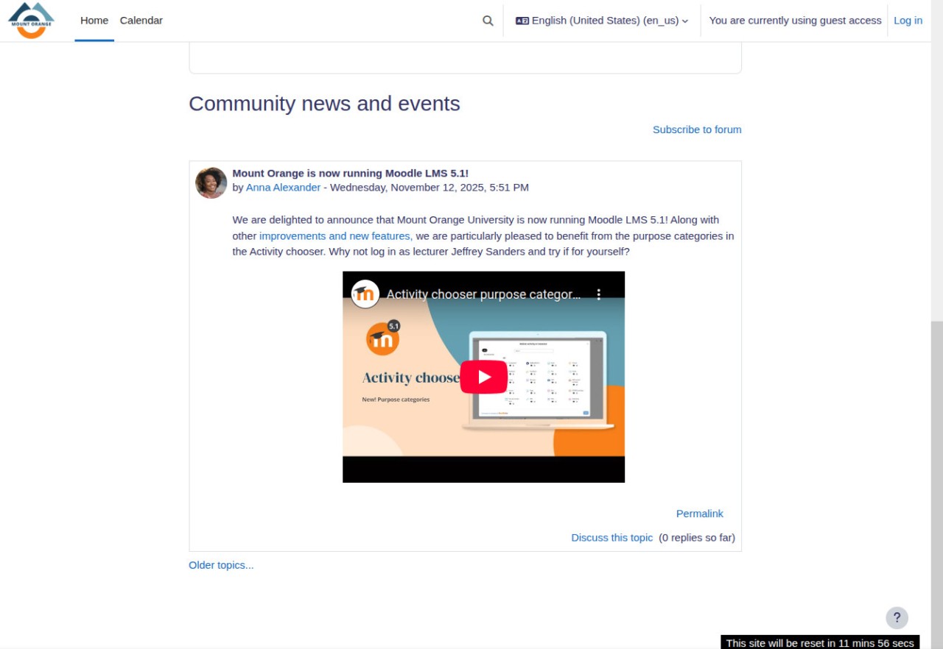Screen dimensions: 943x649
Task: Show Older topics
Action: (x=221, y=565)
